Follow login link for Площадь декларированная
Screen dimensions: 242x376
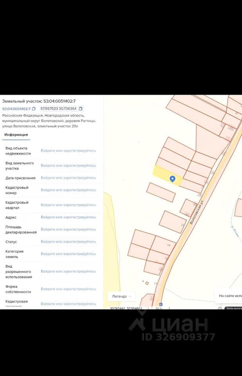click(69, 229)
